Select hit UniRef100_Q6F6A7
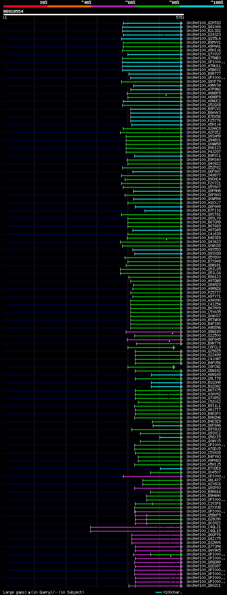This screenshot has height=595, width=227. [x=204, y=171]
